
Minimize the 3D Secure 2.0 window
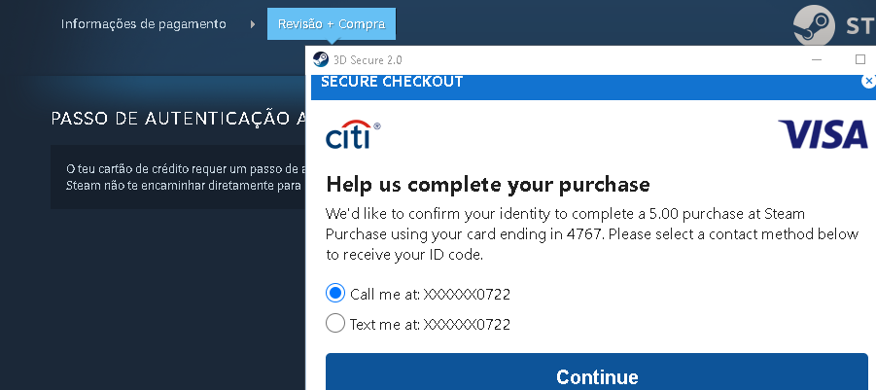818,59
